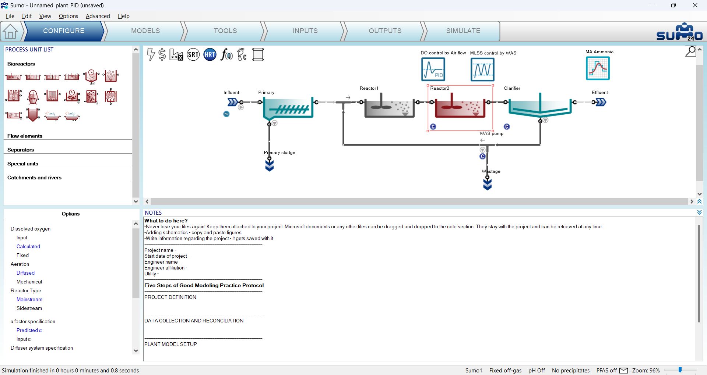
Task: Pick the deep shaft pointed-bottom reactor icon
Action: tap(33, 115)
